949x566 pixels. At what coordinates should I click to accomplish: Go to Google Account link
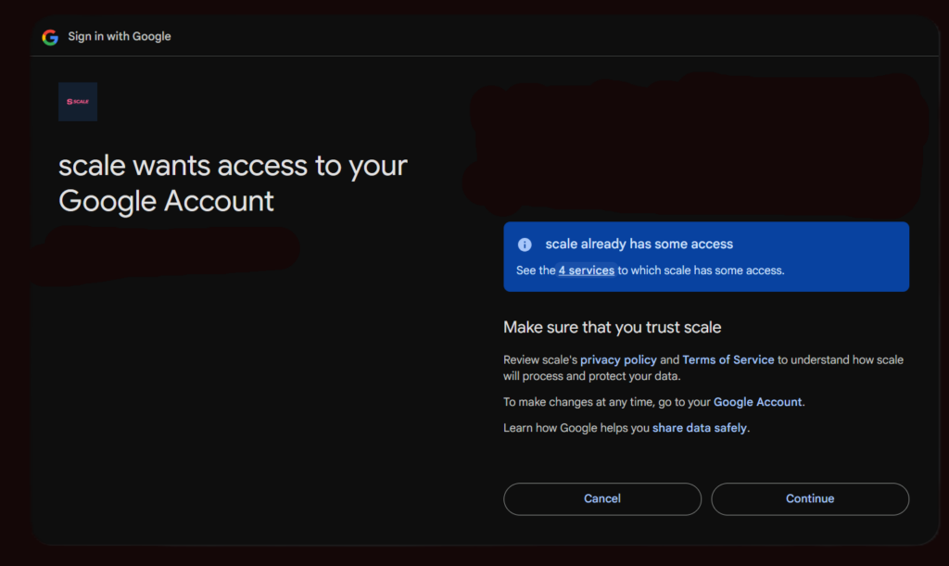pos(757,402)
